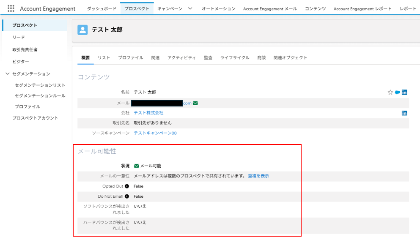Select ビジター in the left sidebar
The height and width of the screenshot is (248, 420).
click(x=21, y=62)
